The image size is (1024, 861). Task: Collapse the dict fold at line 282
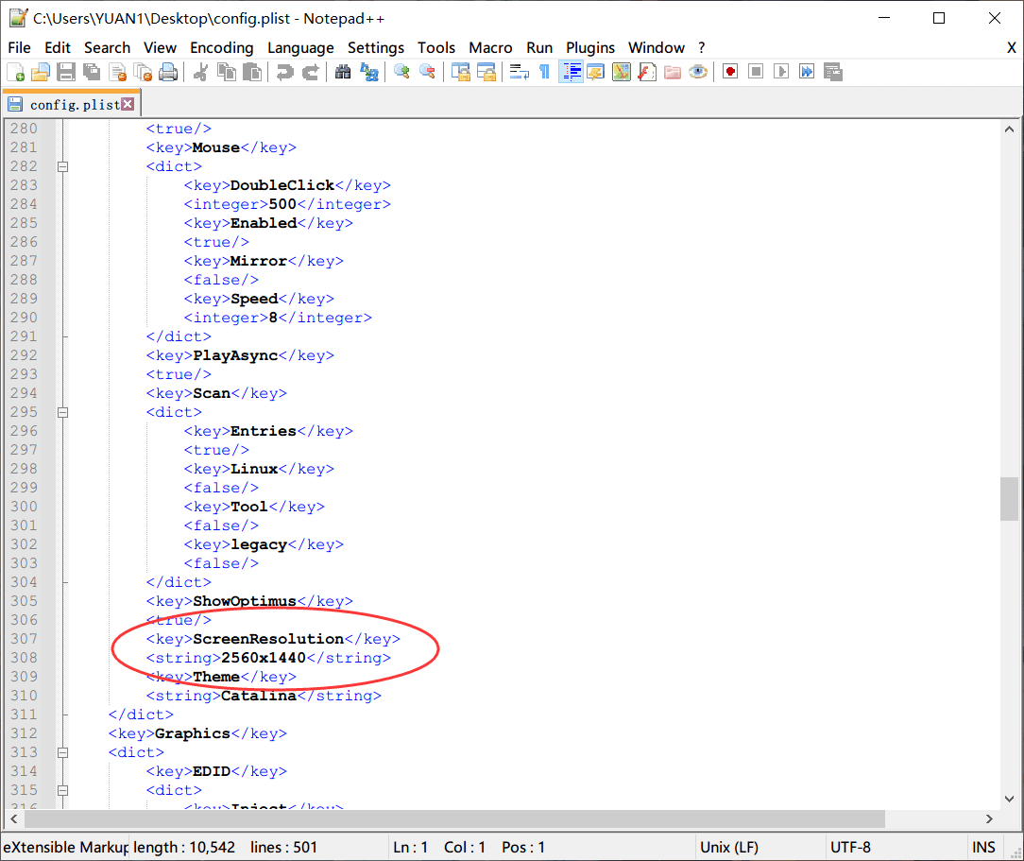coord(62,166)
